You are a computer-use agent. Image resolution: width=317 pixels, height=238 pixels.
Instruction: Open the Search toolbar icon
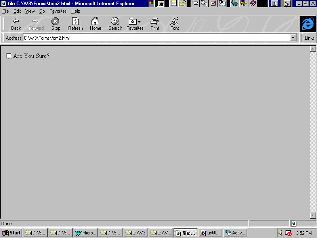tap(115, 24)
